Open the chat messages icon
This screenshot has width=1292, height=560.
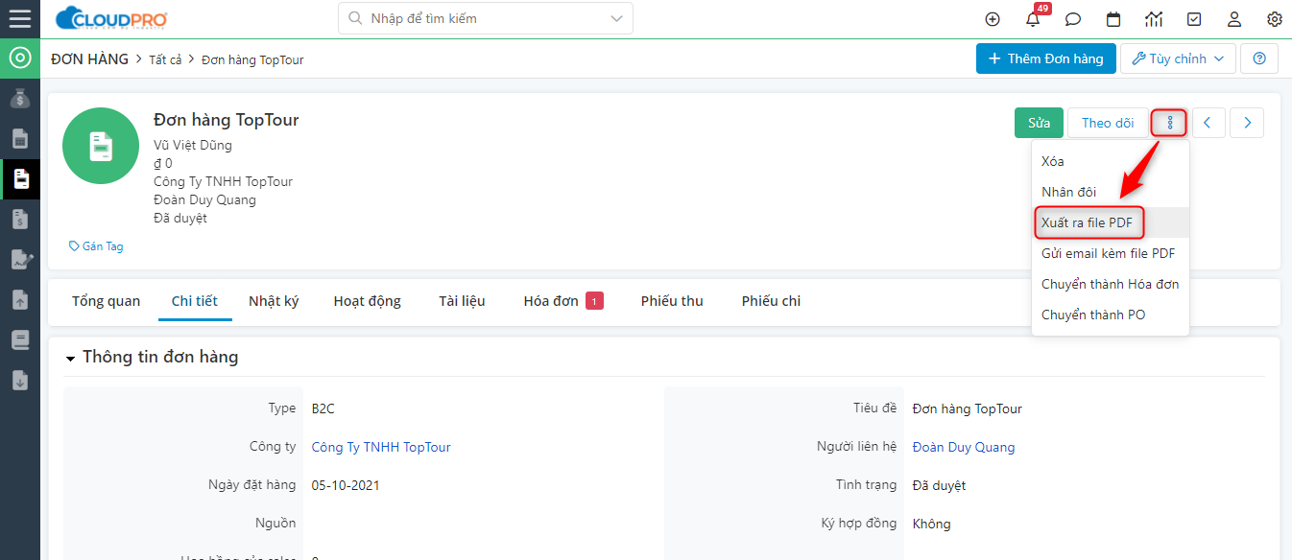1073,19
